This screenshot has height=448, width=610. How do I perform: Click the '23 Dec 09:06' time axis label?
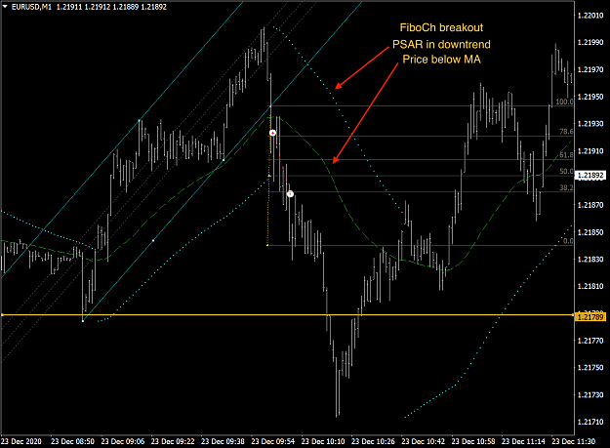click(123, 441)
